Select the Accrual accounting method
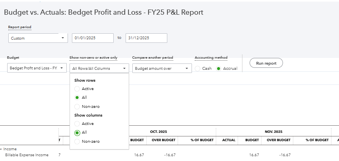Image resolution: width=339 pixels, height=161 pixels. [x=218, y=69]
